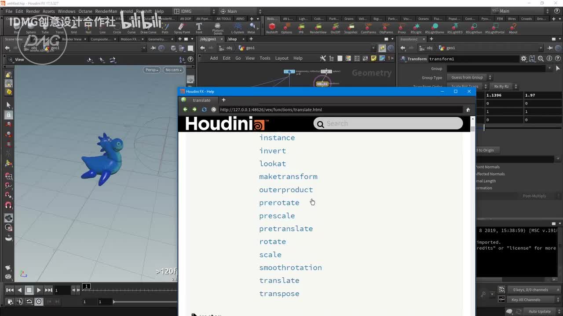Play the timeline forward
The image size is (563, 316).
click(x=39, y=290)
